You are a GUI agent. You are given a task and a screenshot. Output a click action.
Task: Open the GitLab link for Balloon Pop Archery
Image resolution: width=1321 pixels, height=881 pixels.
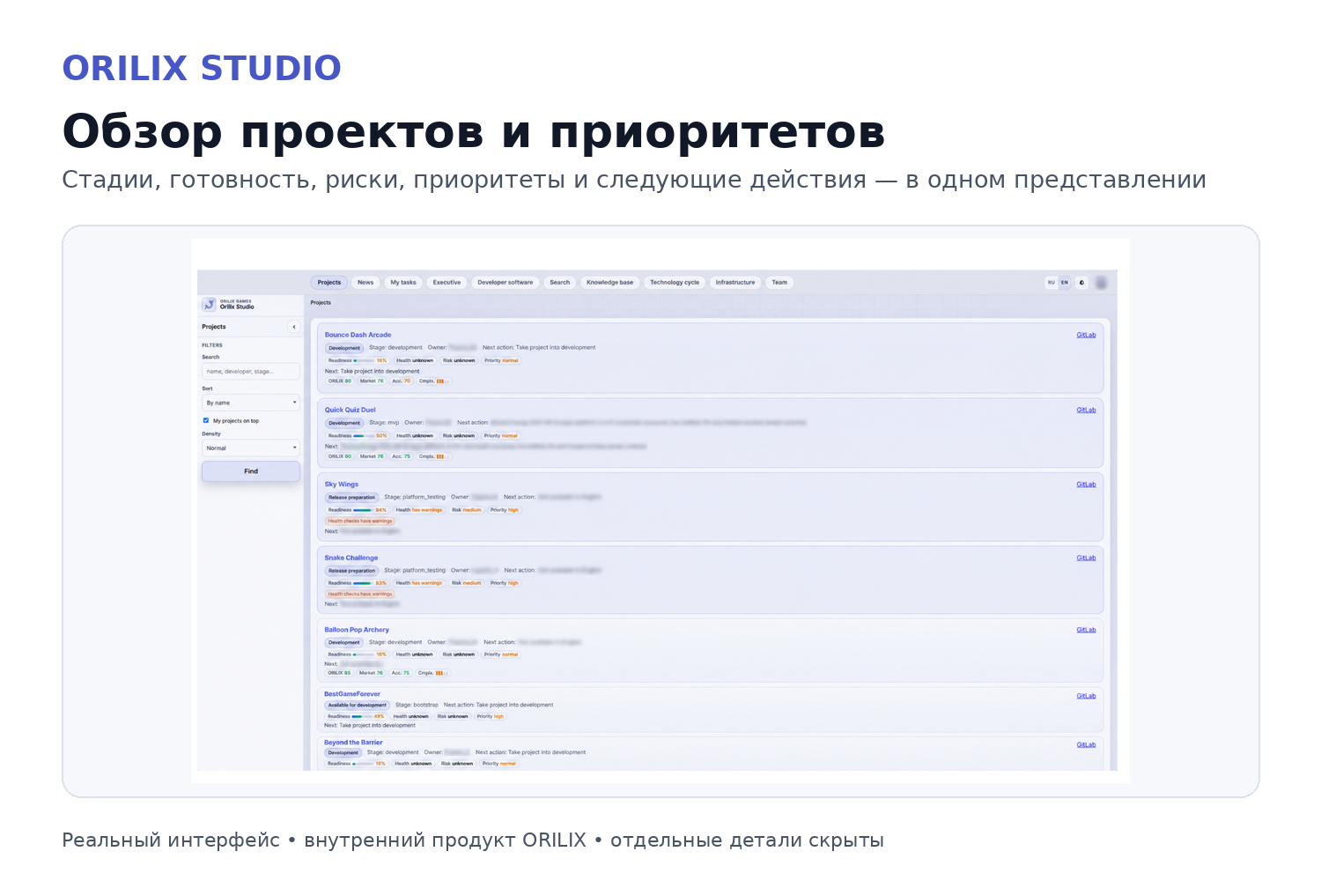(1086, 630)
